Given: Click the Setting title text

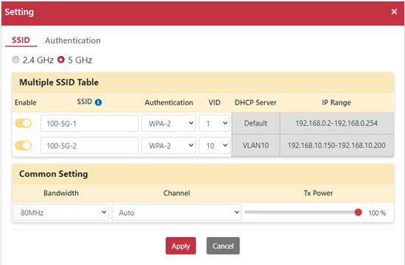Looking at the screenshot, I should (x=19, y=12).
